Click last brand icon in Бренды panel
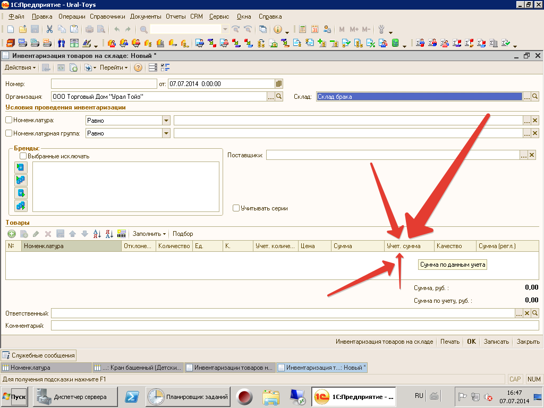The image size is (544, 408). (21, 206)
